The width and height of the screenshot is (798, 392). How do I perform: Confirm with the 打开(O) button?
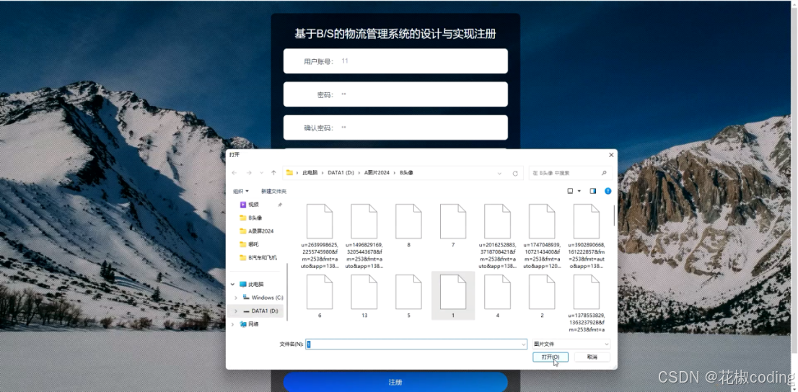pos(551,357)
